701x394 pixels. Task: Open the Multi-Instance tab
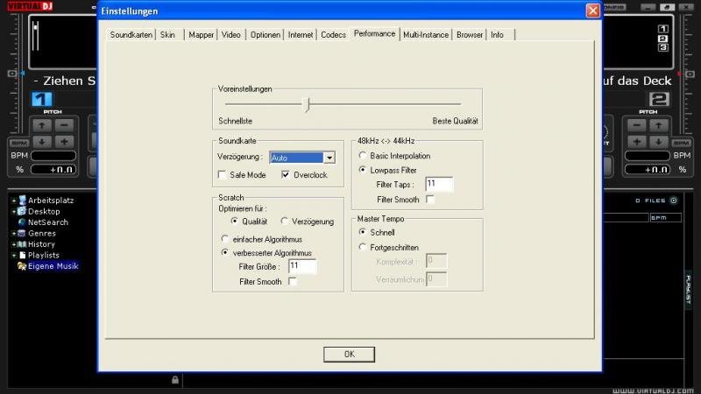(426, 35)
